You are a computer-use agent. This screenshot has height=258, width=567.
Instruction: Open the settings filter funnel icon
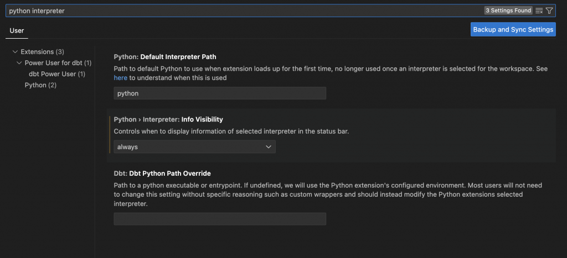pos(549,10)
